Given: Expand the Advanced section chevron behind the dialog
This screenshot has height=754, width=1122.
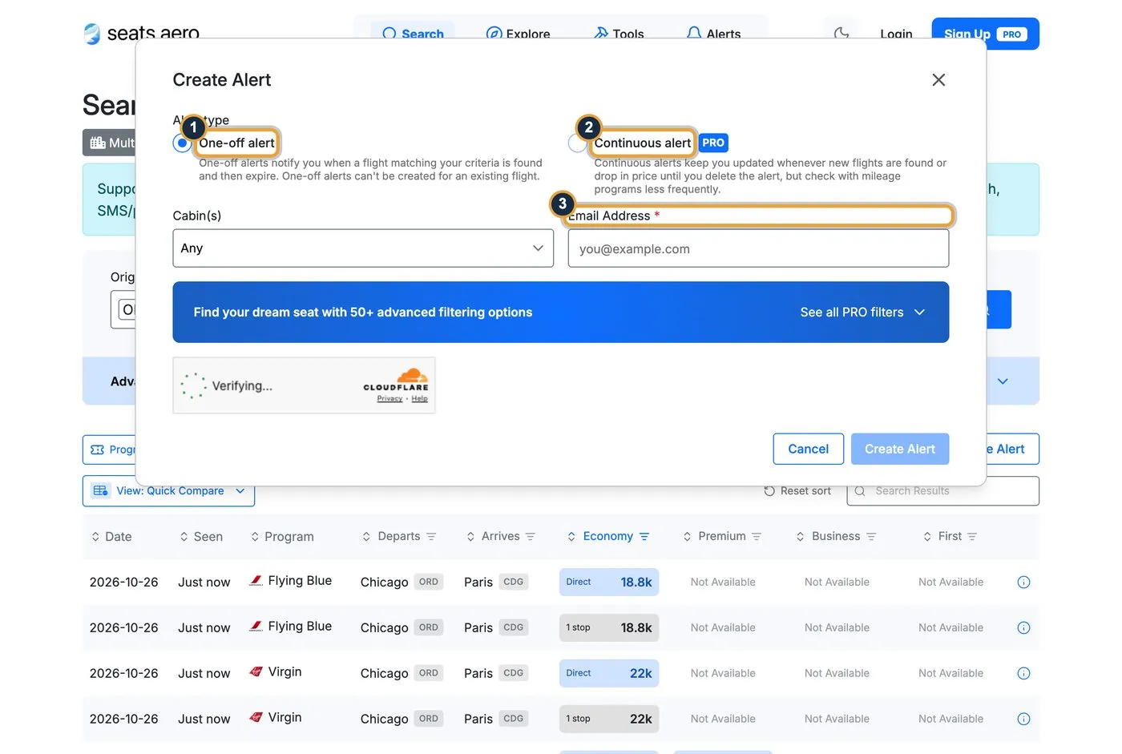Looking at the screenshot, I should (x=1003, y=381).
